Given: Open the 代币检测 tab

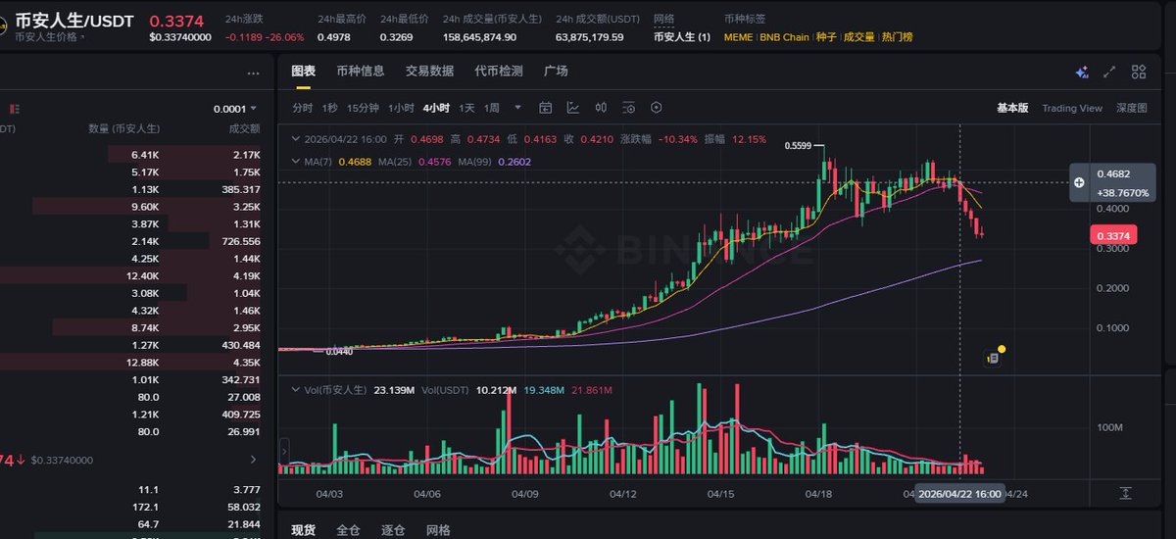Looking at the screenshot, I should [x=498, y=72].
